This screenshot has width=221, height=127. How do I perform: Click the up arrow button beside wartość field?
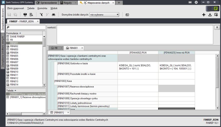coord(217,27)
